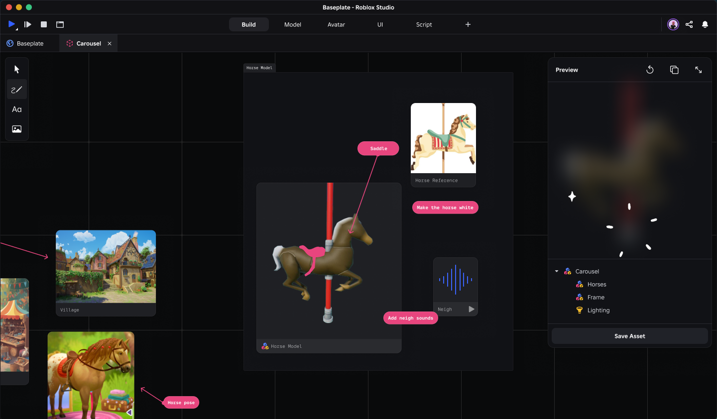Select Lighting in the asset tree

pos(598,310)
